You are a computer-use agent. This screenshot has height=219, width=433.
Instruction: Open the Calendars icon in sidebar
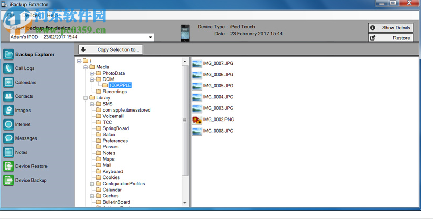(x=8, y=82)
